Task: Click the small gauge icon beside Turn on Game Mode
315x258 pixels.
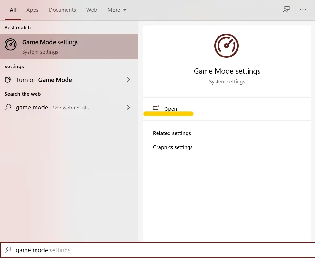Action: pyautogui.click(x=8, y=80)
